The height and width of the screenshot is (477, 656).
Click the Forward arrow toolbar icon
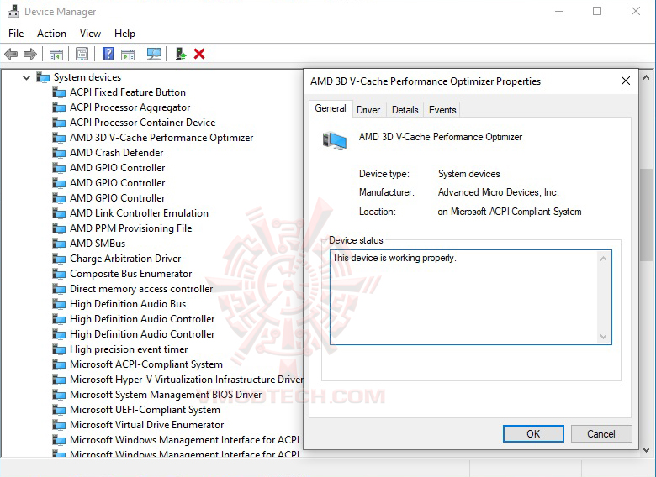pos(30,54)
